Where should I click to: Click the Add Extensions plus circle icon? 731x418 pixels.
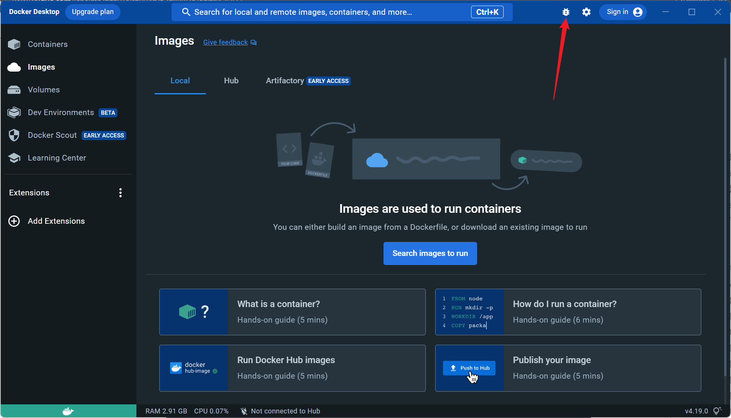click(x=14, y=221)
